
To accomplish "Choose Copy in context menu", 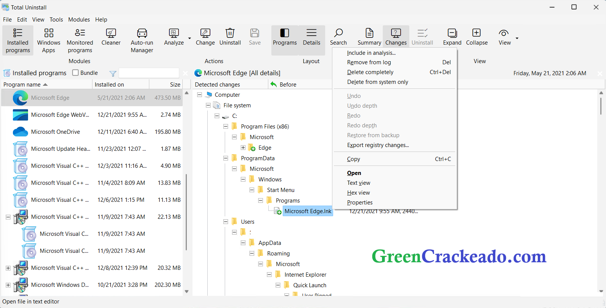I will click(x=395, y=159).
